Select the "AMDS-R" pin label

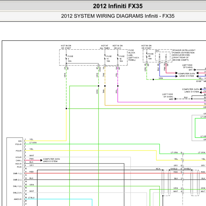click(17, 199)
